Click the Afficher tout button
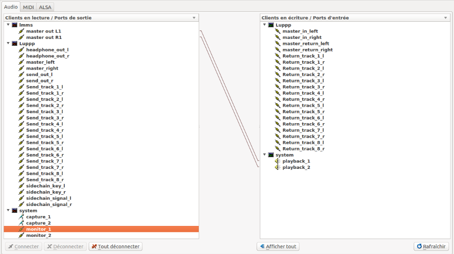This screenshot has height=254, width=454. pos(278,246)
